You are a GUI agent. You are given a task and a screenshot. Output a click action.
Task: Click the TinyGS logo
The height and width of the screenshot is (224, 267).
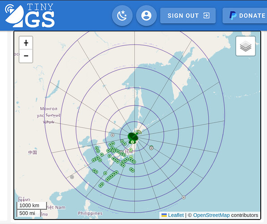pyautogui.click(x=30, y=15)
